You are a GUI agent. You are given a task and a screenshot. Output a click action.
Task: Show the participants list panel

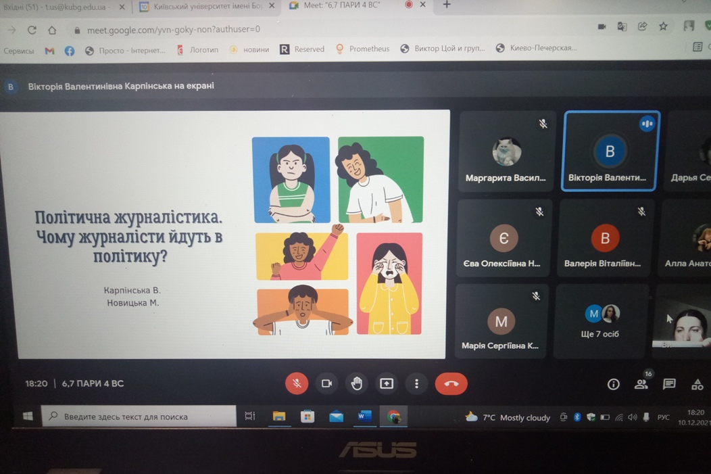[641, 384]
